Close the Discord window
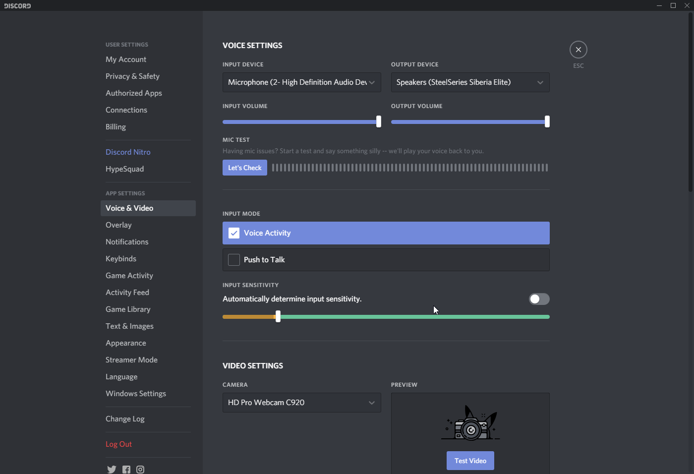Screen dimensions: 694x474 (687, 5)
